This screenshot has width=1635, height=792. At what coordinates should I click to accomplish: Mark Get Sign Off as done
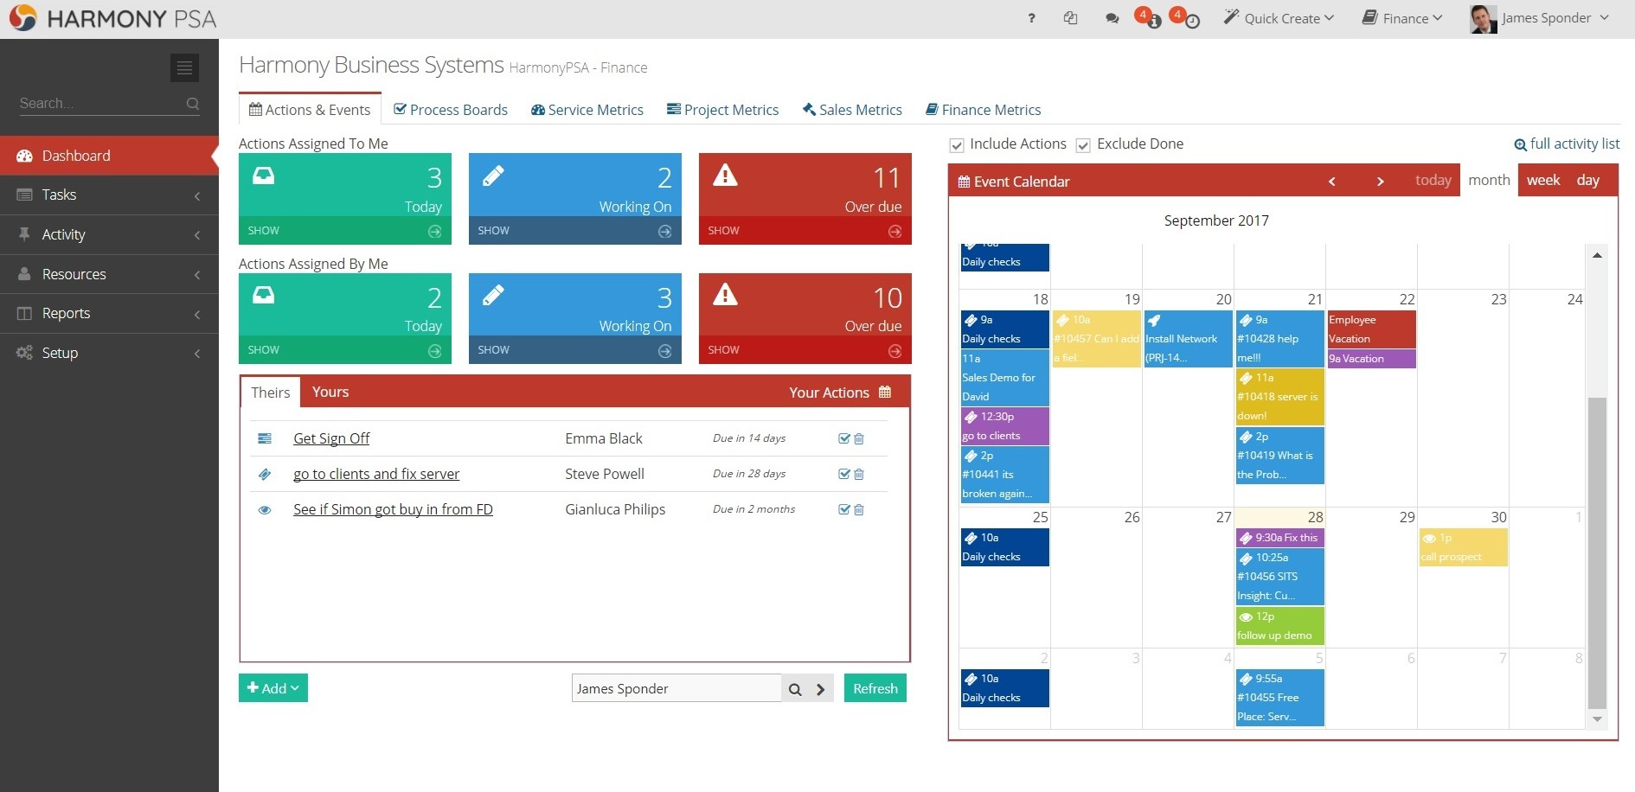tap(844, 439)
